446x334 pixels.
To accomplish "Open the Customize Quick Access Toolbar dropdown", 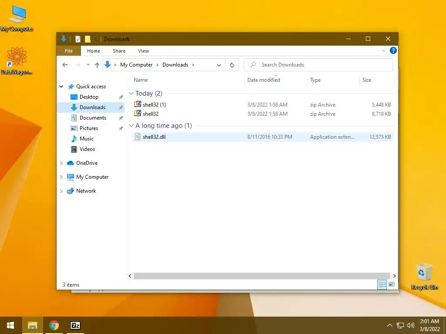I will point(95,40).
